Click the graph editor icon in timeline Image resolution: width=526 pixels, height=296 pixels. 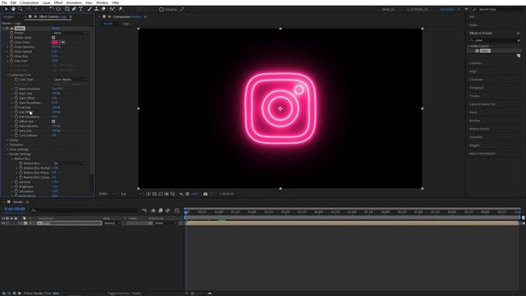click(x=178, y=210)
